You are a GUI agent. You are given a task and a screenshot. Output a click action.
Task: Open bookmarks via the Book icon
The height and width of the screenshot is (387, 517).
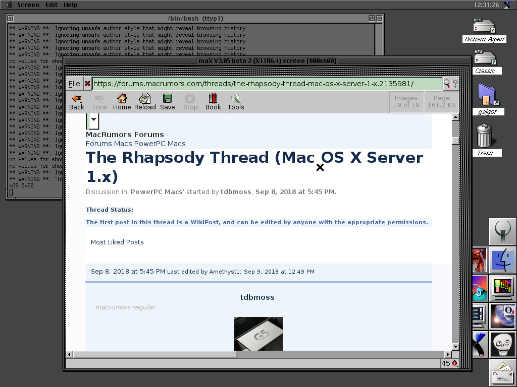point(213,102)
